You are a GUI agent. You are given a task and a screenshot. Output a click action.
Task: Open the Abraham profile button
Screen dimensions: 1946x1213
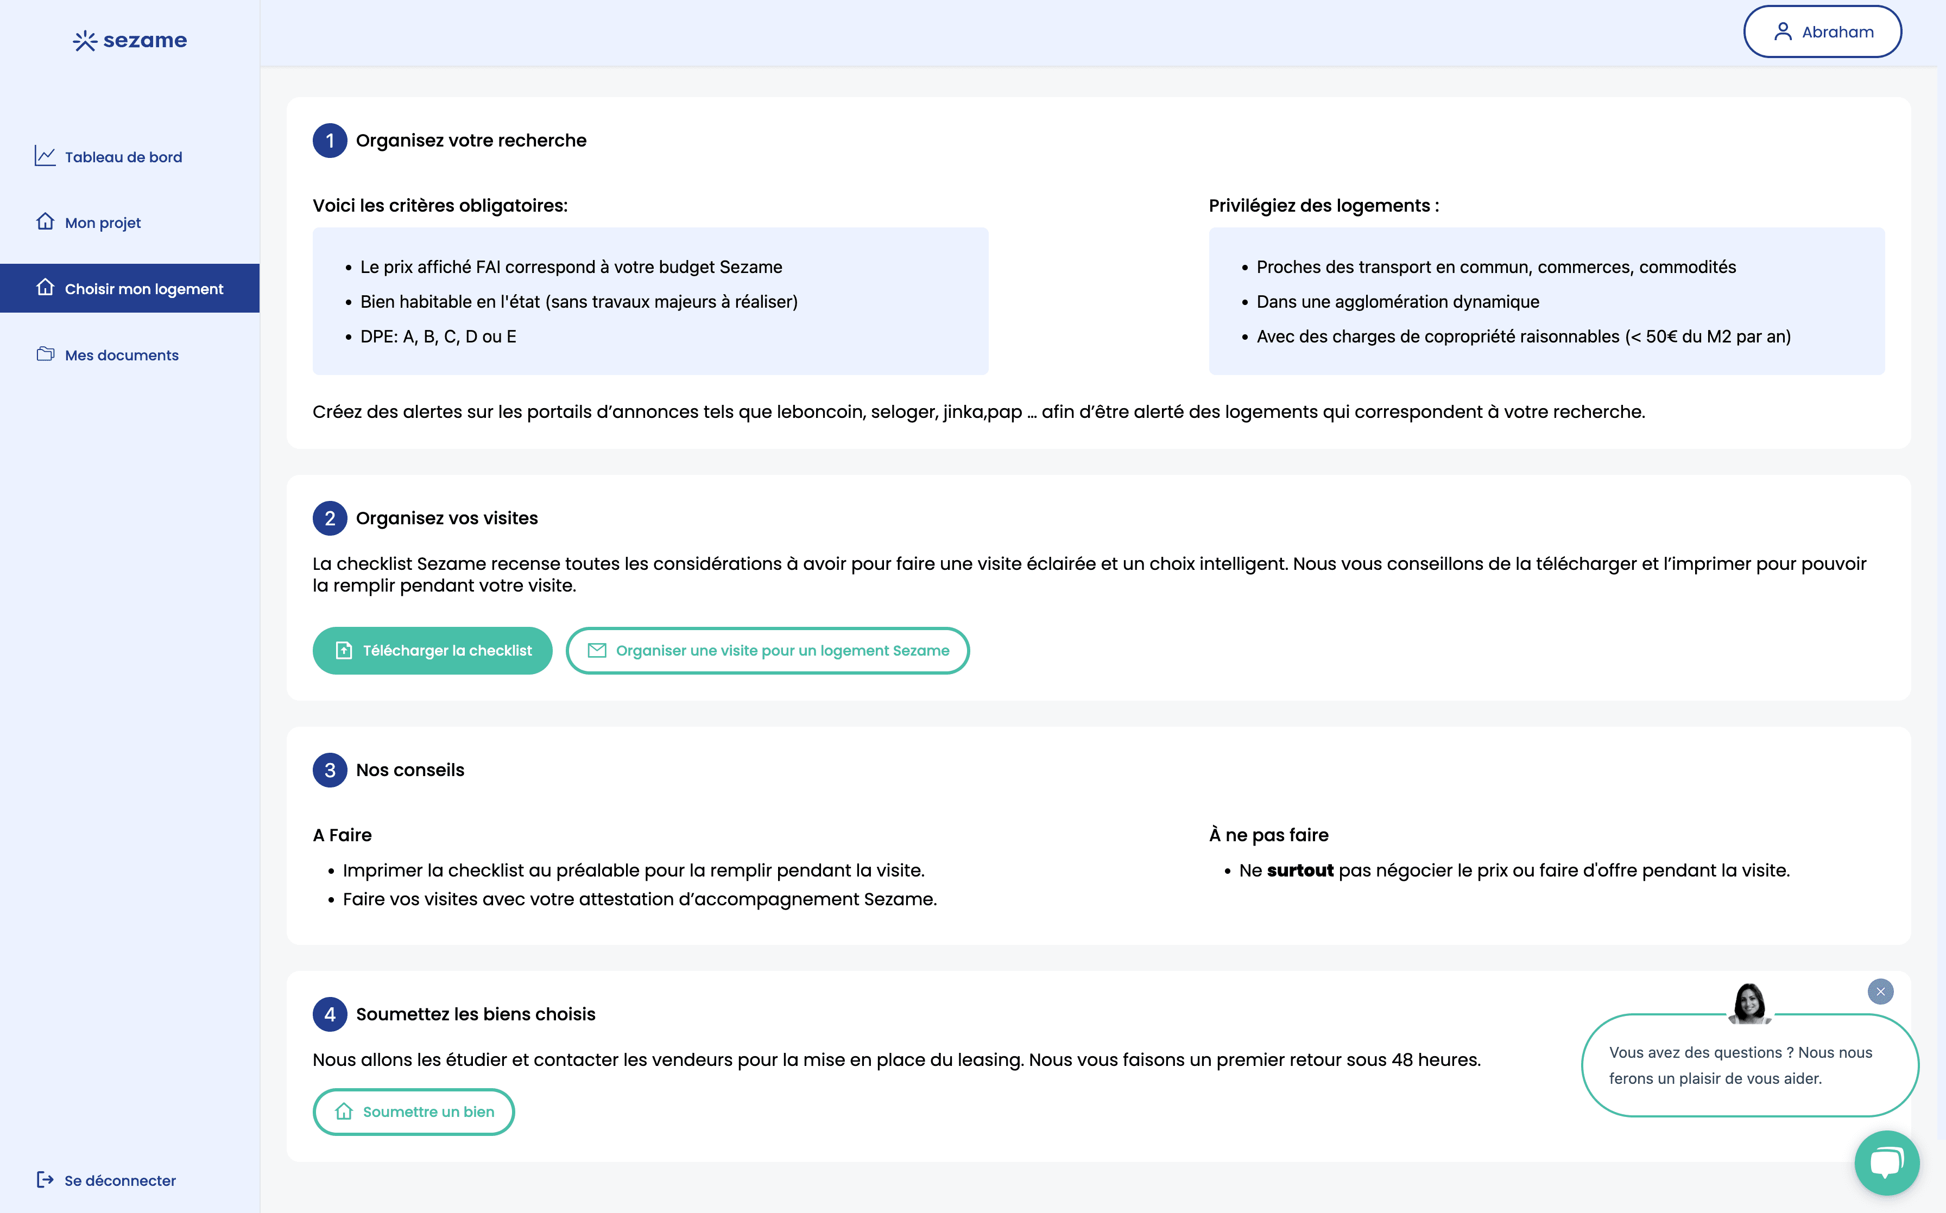[1822, 31]
